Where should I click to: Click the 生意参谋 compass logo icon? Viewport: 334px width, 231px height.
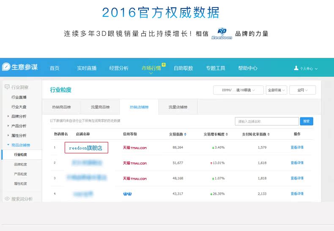point(6,67)
